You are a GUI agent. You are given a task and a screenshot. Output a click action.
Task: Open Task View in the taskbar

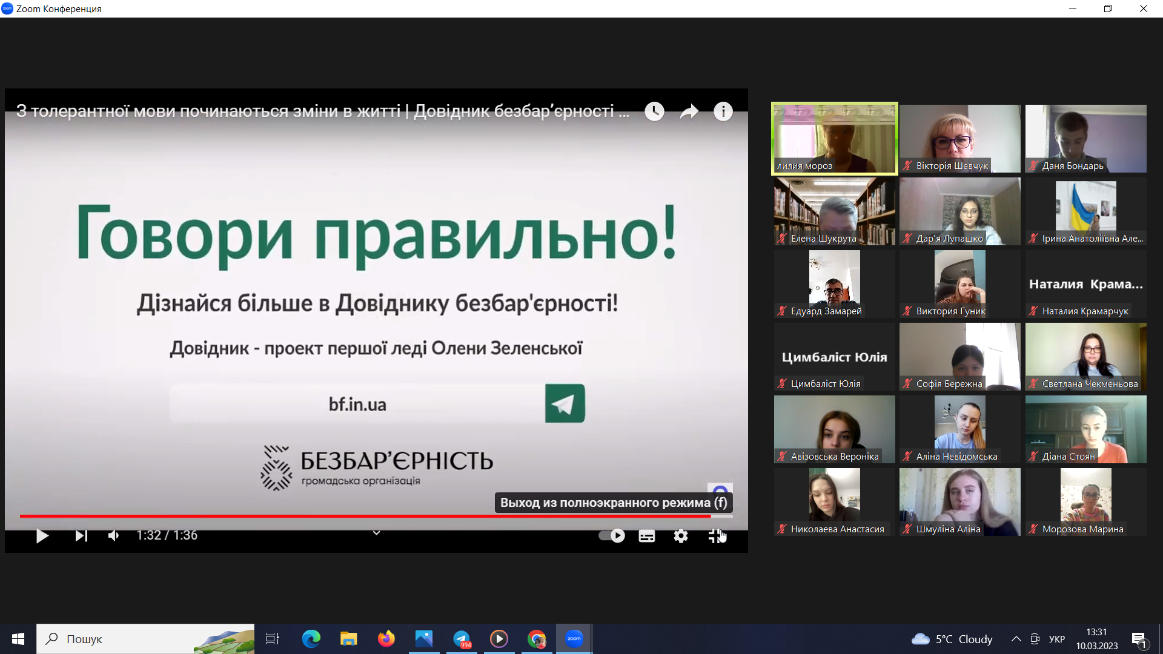[273, 639]
